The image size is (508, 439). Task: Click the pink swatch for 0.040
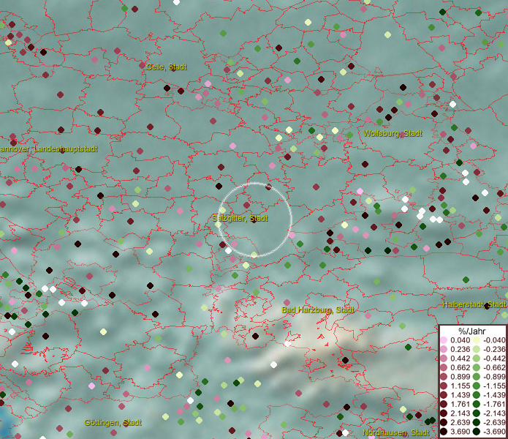[x=444, y=340]
